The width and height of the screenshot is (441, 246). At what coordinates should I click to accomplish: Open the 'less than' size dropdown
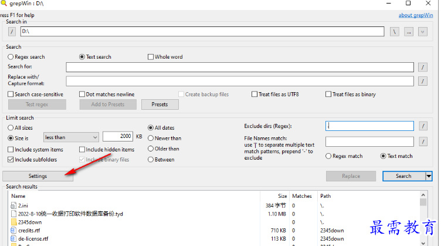click(x=71, y=137)
